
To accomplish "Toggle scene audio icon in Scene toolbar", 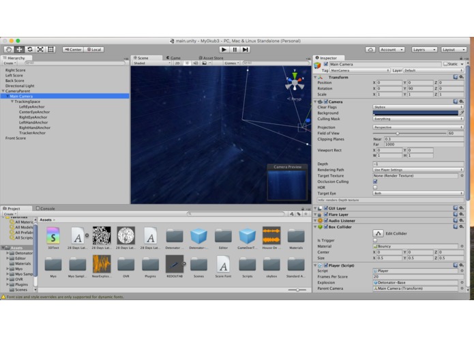I will pyautogui.click(x=196, y=63).
